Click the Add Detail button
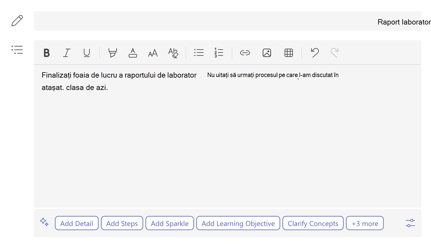Viewport: 431px width, 249px height. [77, 223]
